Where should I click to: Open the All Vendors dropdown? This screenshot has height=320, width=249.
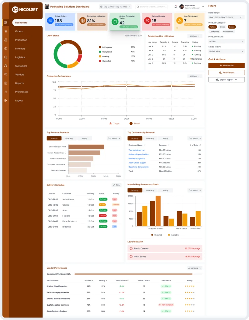[195, 268]
